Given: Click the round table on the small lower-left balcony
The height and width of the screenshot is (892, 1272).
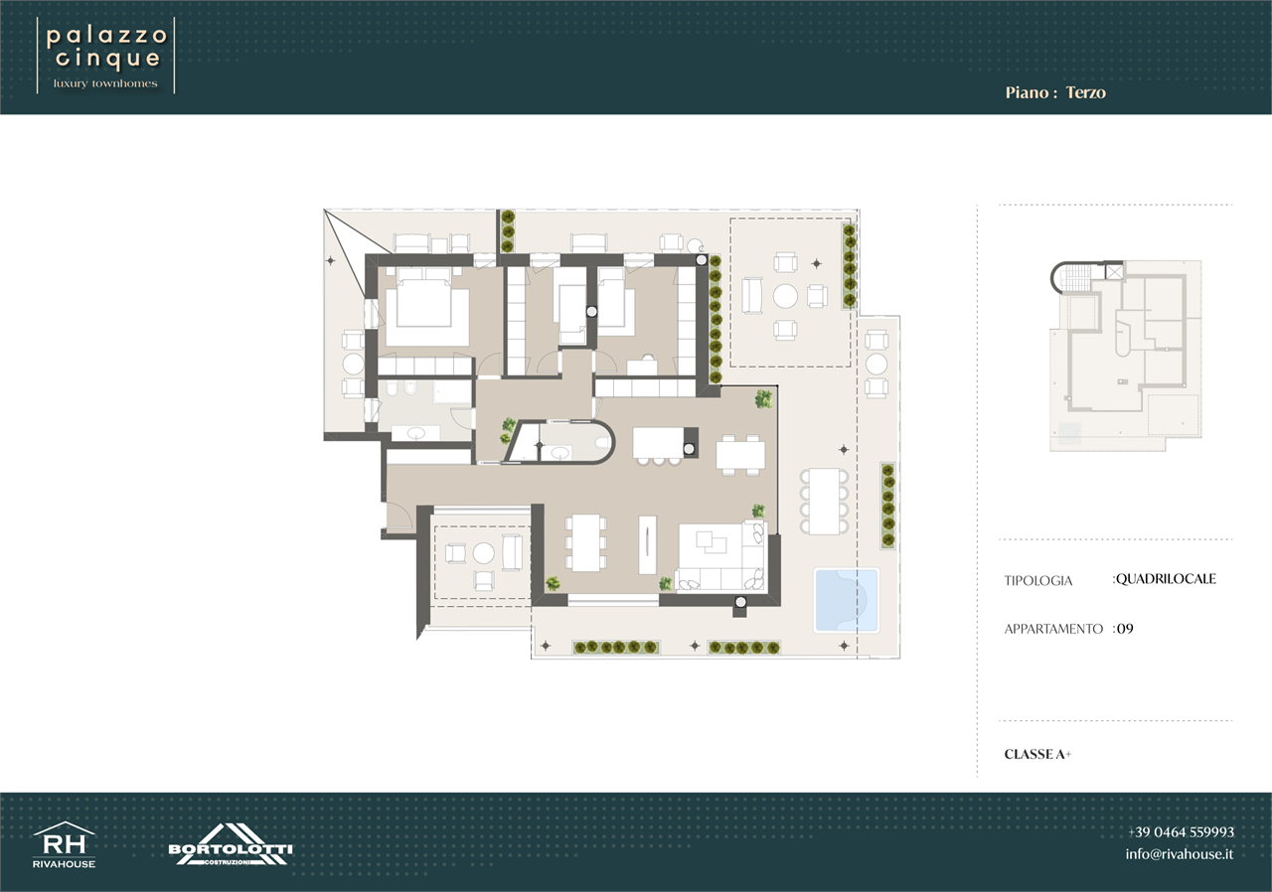Looking at the screenshot, I should [x=484, y=552].
